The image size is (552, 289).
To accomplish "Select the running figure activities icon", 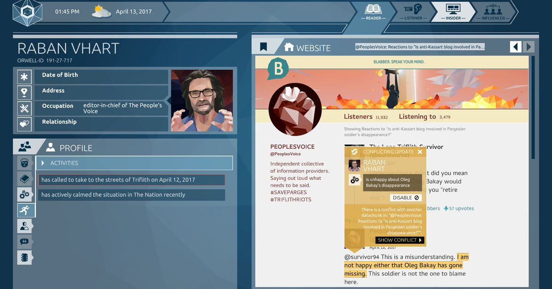I will pyautogui.click(x=25, y=210).
